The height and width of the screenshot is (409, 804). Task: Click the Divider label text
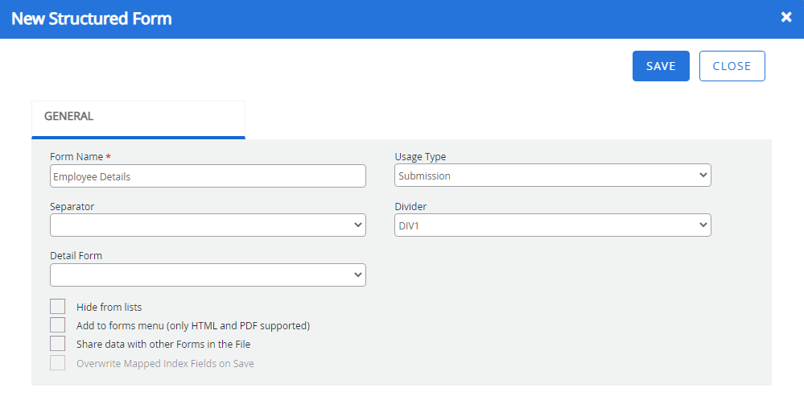tap(410, 207)
